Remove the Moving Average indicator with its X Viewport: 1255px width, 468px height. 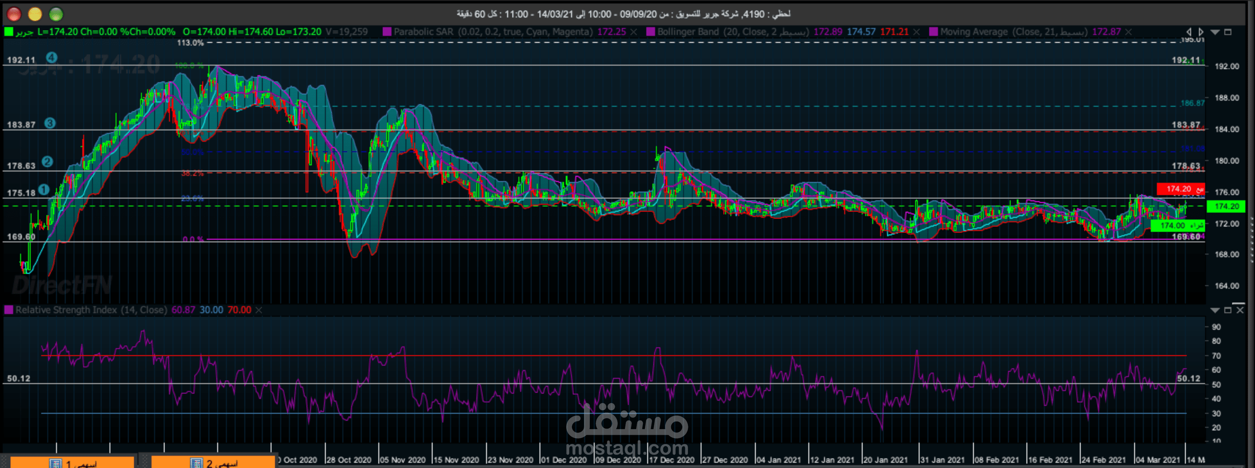click(x=1128, y=31)
